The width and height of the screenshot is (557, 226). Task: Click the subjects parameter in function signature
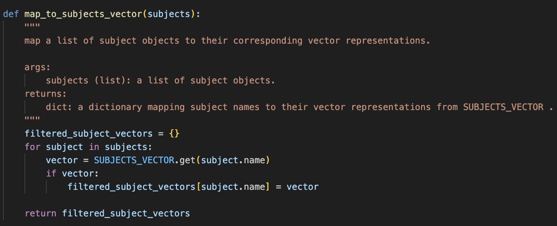tap(169, 14)
